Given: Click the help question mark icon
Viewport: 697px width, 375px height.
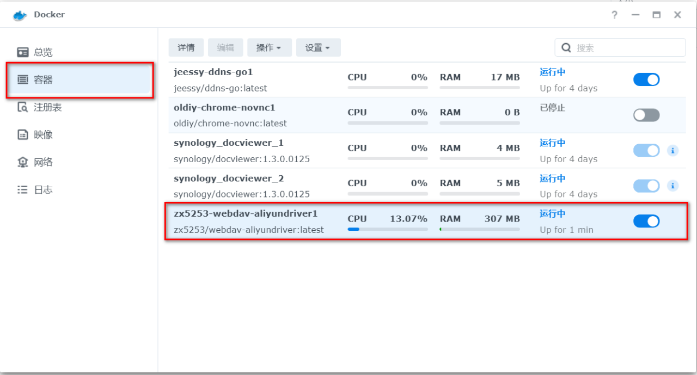Looking at the screenshot, I should point(614,15).
